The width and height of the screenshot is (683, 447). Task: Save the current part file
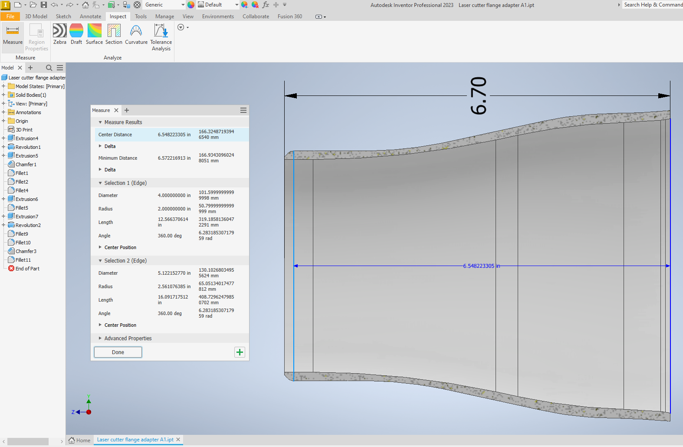[44, 5]
